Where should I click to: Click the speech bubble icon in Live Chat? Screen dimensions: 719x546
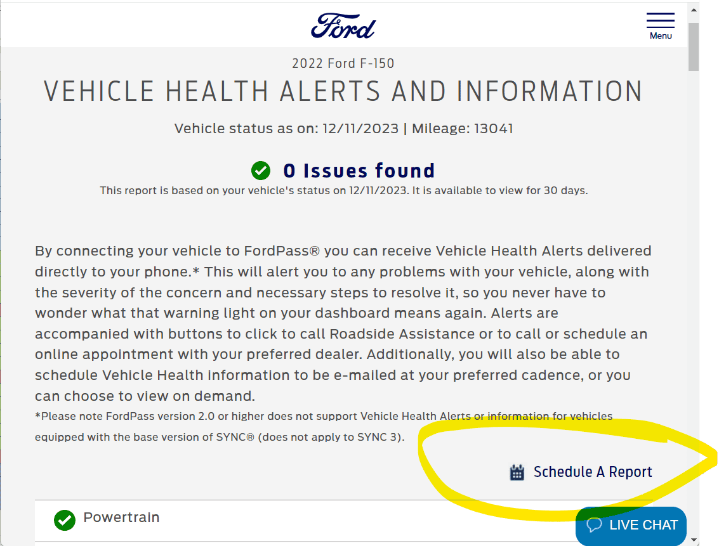(595, 525)
